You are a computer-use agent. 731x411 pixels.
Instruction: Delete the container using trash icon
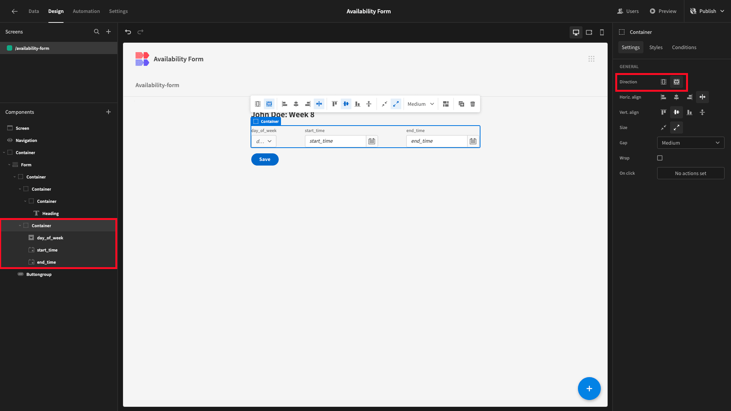coord(473,104)
